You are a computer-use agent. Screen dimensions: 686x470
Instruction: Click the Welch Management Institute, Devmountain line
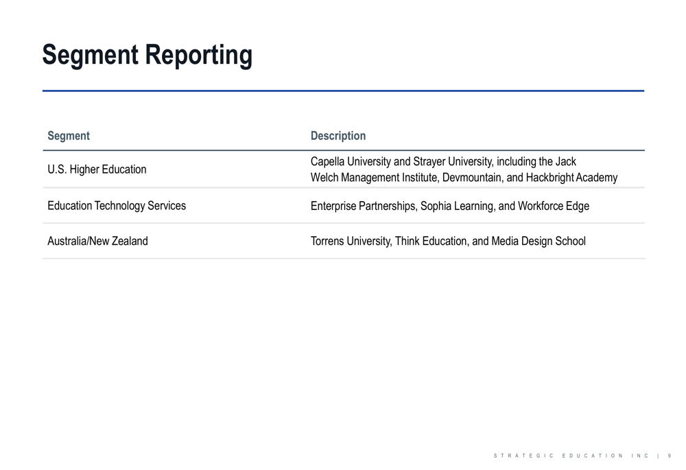(464, 178)
